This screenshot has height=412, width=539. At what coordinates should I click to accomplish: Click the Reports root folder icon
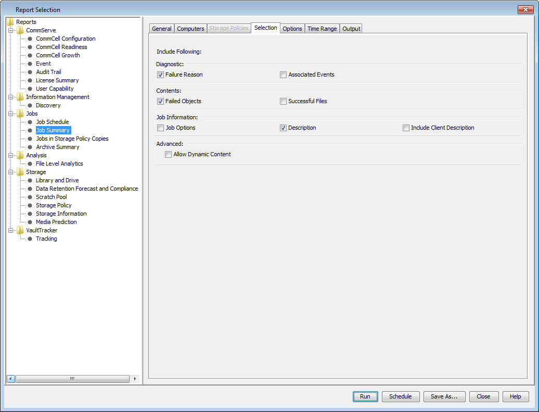pos(10,22)
